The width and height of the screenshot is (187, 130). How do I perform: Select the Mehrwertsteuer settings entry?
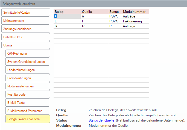pyautogui.click(x=26, y=20)
